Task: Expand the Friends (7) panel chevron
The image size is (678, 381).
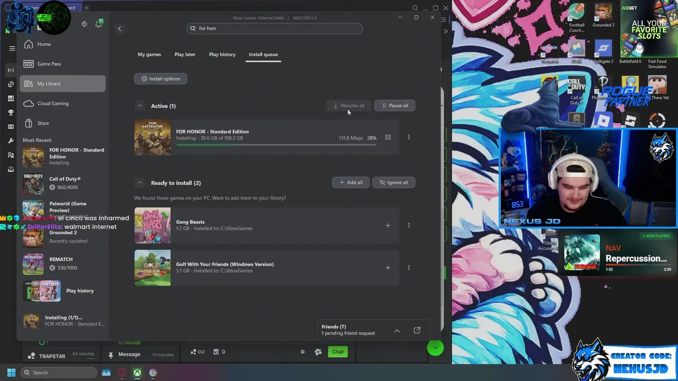Action: (x=397, y=331)
